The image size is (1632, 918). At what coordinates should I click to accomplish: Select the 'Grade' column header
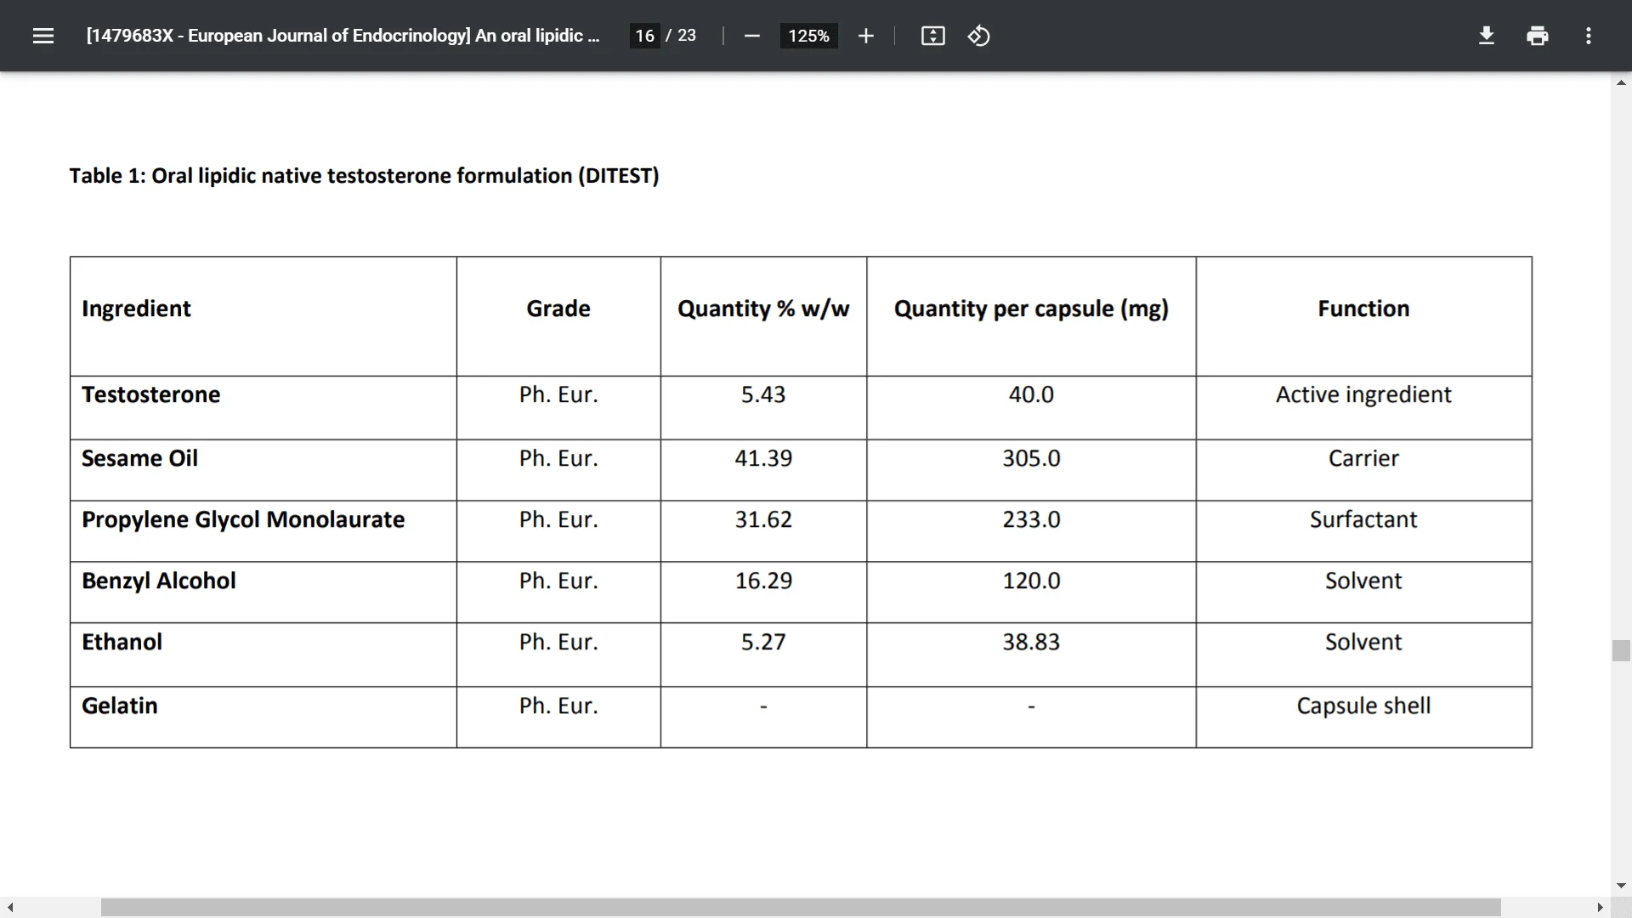click(x=558, y=309)
